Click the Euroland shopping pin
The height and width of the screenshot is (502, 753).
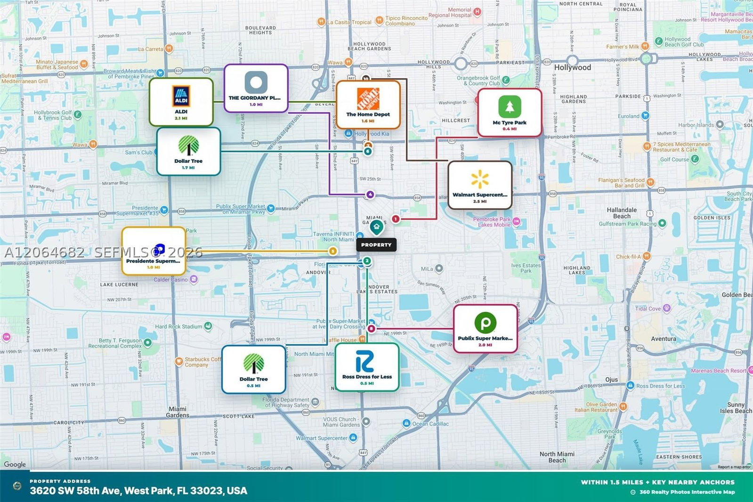645,115
